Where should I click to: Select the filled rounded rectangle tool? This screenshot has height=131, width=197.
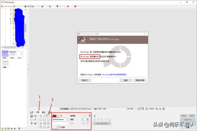click(48, 124)
